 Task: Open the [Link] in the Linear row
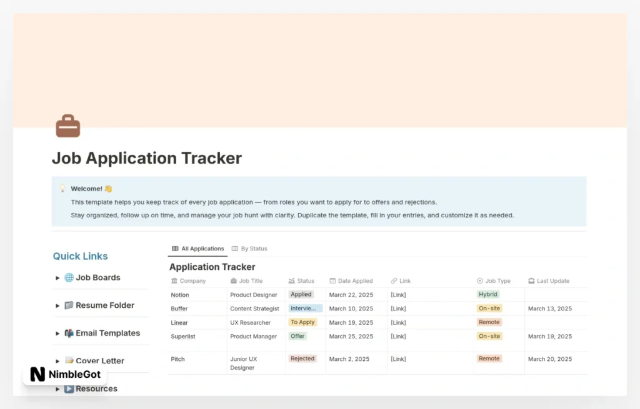pos(398,323)
